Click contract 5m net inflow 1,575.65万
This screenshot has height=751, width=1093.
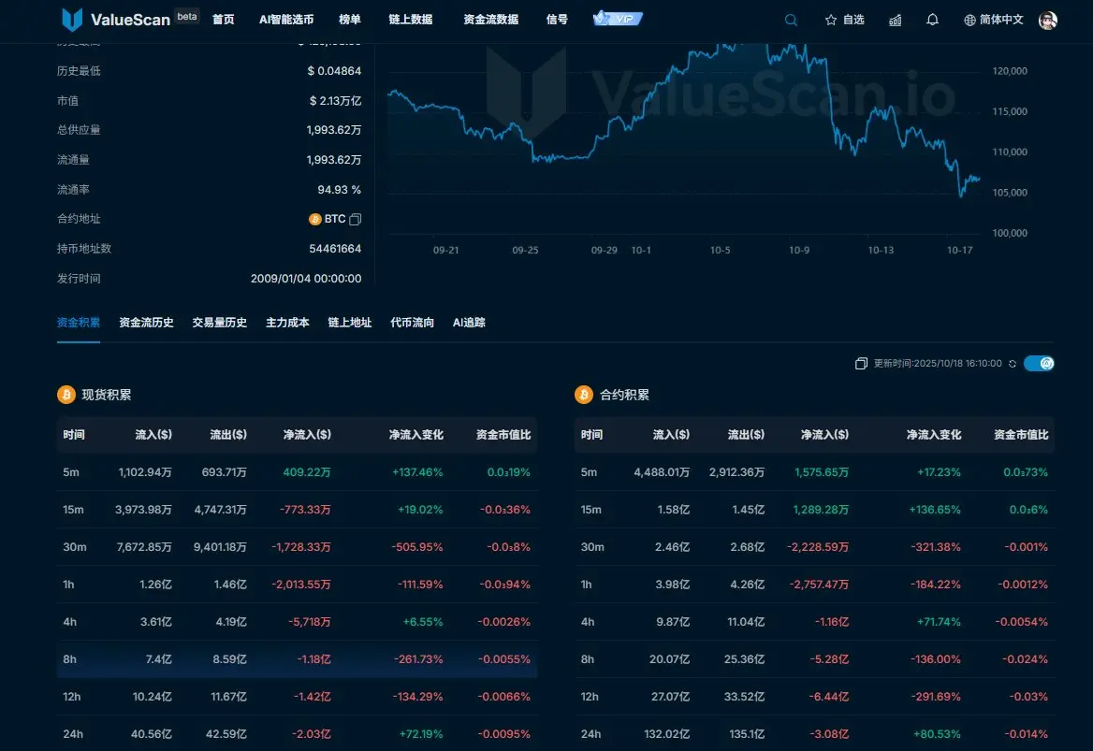[x=822, y=472]
